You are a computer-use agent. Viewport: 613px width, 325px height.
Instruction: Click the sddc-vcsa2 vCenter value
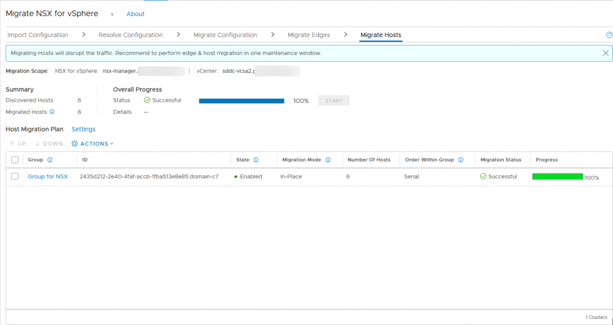point(238,71)
